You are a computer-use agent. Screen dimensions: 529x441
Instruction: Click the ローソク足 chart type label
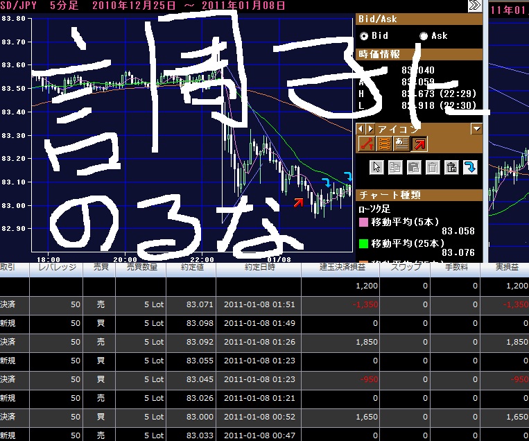(x=374, y=209)
